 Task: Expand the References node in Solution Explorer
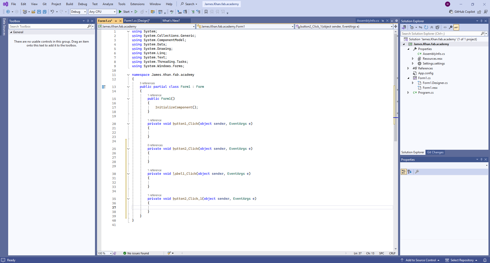[408, 68]
